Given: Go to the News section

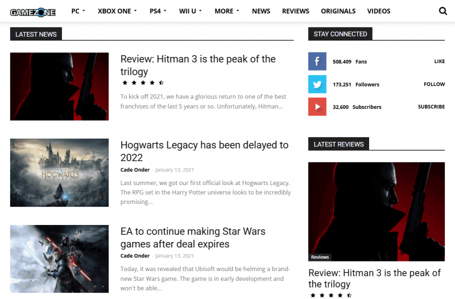Looking at the screenshot, I should 261,11.
